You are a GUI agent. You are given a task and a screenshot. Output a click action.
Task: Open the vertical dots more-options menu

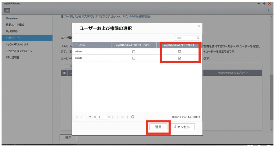pyautogui.click(x=268, y=10)
